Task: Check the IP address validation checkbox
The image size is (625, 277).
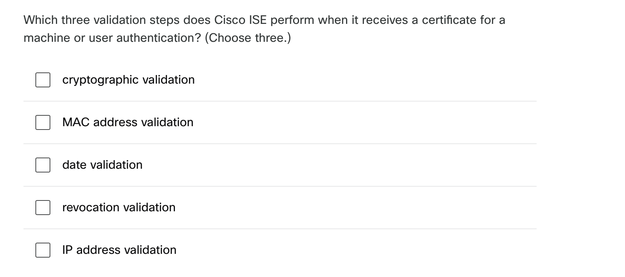Action: click(43, 250)
